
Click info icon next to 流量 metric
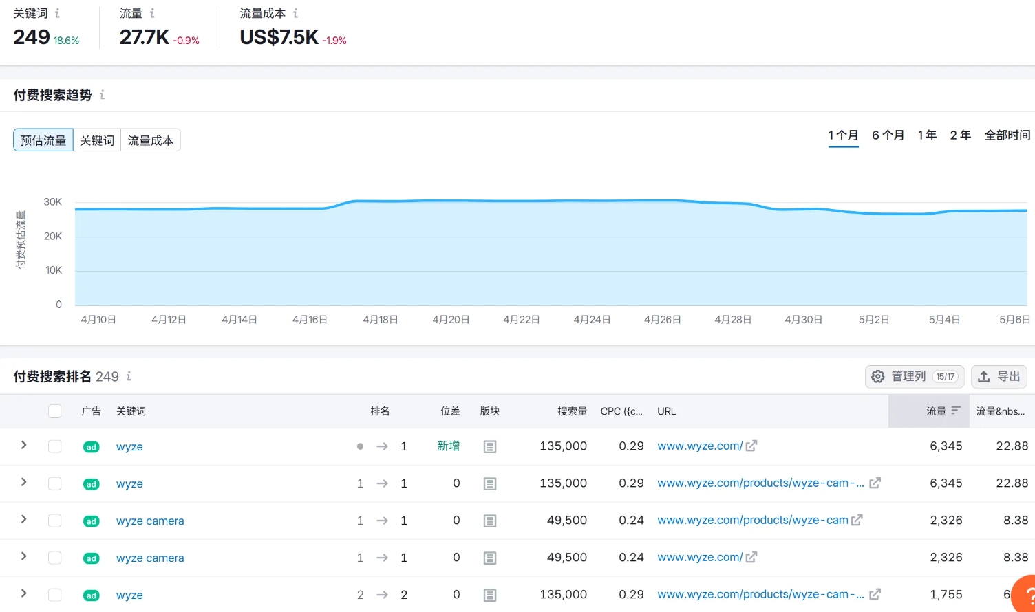point(152,13)
